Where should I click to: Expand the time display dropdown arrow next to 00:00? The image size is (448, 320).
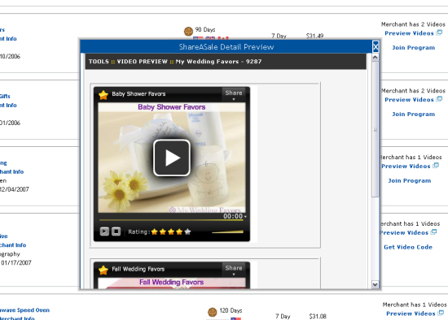(245, 217)
